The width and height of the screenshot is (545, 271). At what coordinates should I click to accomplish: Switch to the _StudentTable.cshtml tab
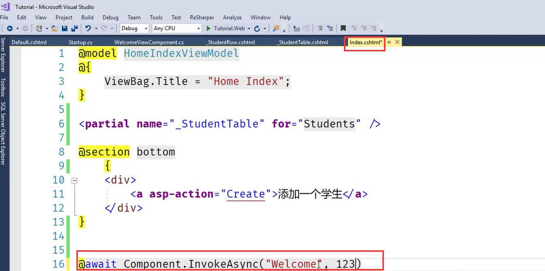point(303,43)
